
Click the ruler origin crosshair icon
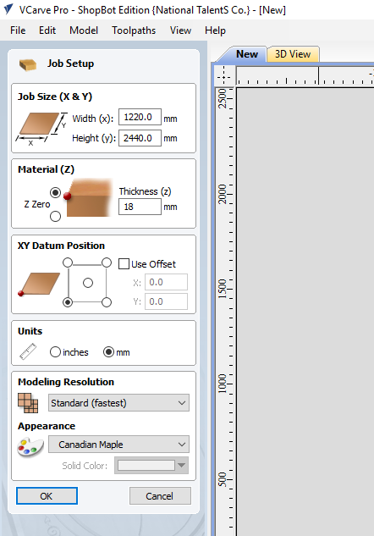pos(223,77)
